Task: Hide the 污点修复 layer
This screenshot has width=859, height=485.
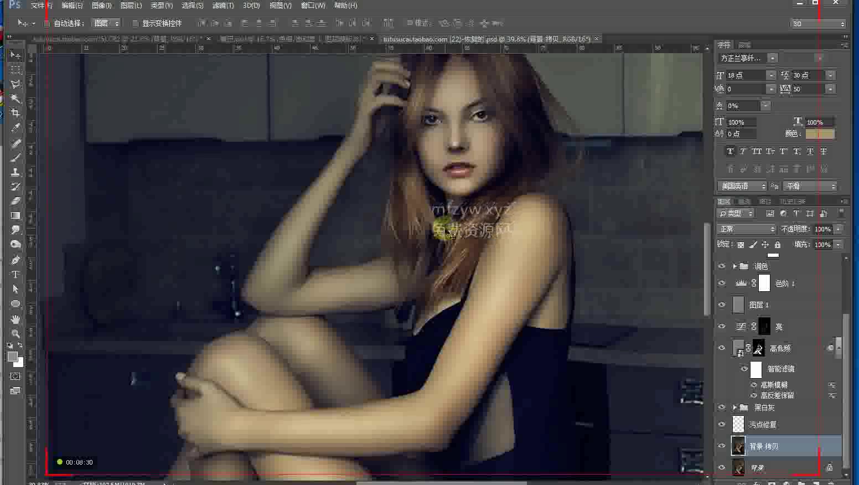Action: coord(722,424)
